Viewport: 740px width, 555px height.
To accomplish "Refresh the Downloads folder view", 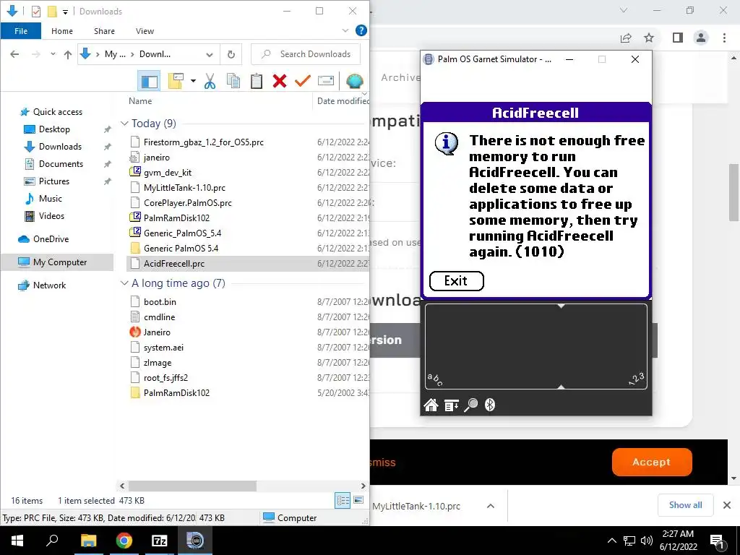I will (231, 54).
